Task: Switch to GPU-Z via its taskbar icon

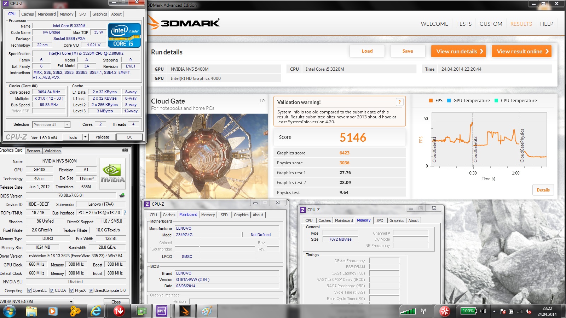Action: coord(141,311)
